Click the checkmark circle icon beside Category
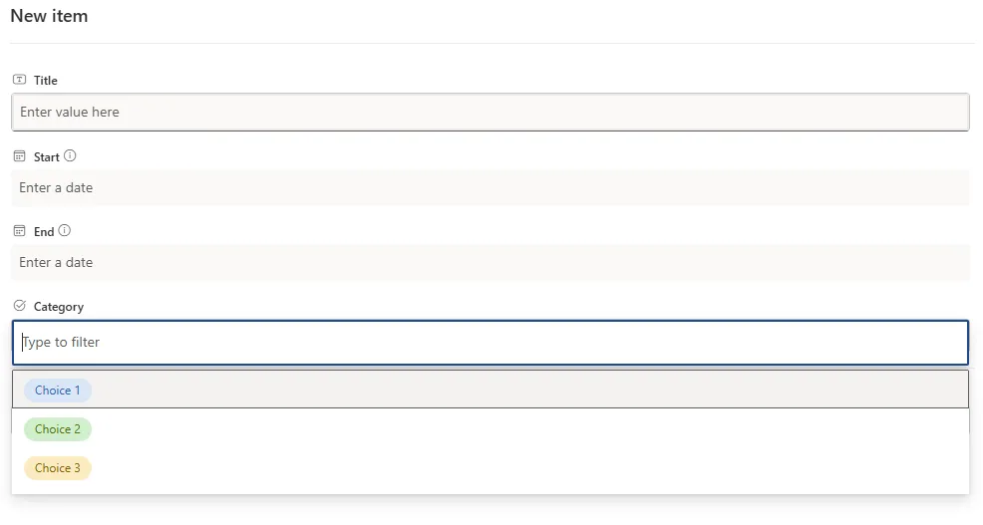983x525 pixels. coord(19,306)
